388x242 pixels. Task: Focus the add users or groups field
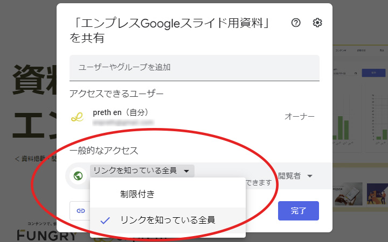(195, 68)
